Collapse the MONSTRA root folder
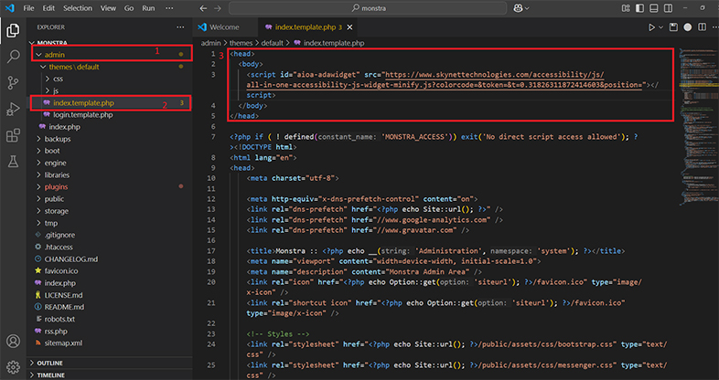The height and width of the screenshot is (380, 719). (x=32, y=43)
